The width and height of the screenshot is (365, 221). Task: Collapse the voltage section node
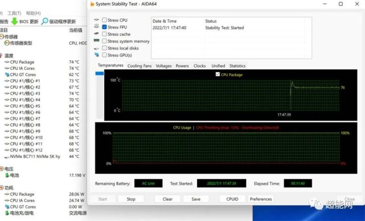2,169
